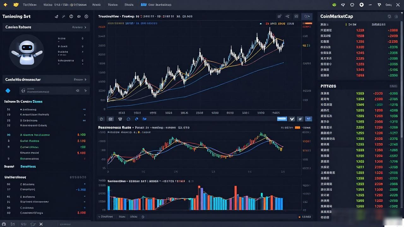
Task: Click the cyan link at left panel bottom section
Action: pos(28,166)
